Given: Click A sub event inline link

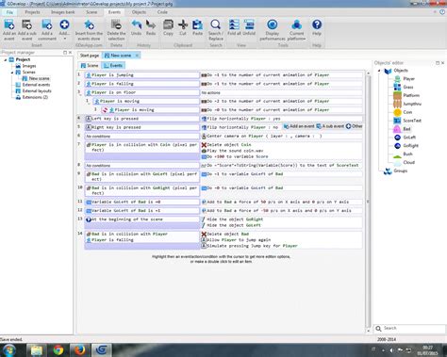Looking at the screenshot, I should [330, 126].
